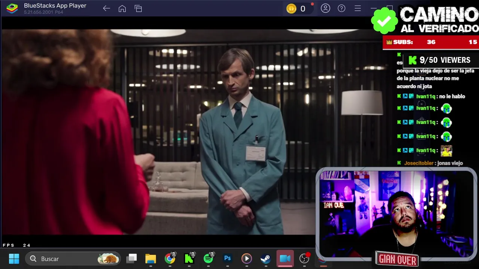Image resolution: width=479 pixels, height=269 pixels.
Task: Open the green Kick app in taskbar
Action: [x=189, y=259]
